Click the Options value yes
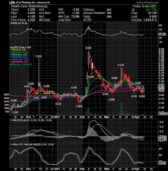 point(109,10)
